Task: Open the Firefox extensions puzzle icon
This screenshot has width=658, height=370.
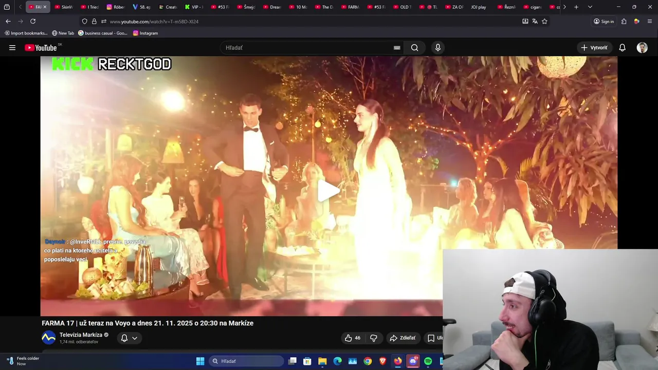Action: [624, 21]
